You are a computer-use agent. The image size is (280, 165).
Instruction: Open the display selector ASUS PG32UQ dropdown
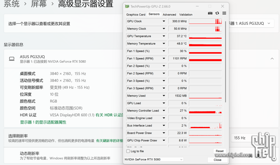pos(251,23)
